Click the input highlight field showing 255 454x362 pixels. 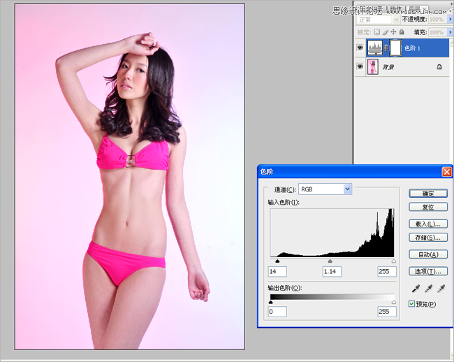click(x=387, y=272)
